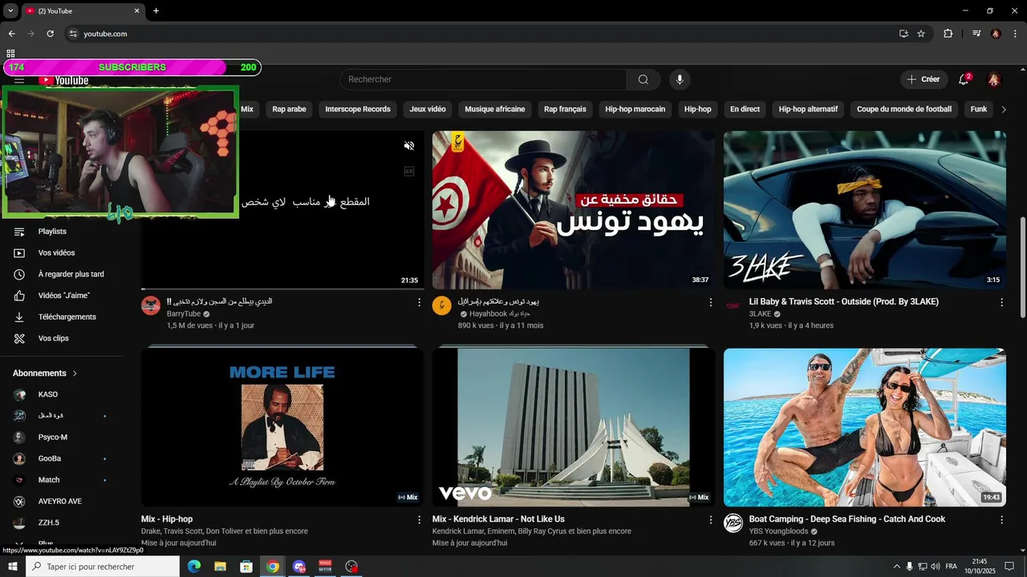Open Microsoft Edge from taskbar

[194, 567]
